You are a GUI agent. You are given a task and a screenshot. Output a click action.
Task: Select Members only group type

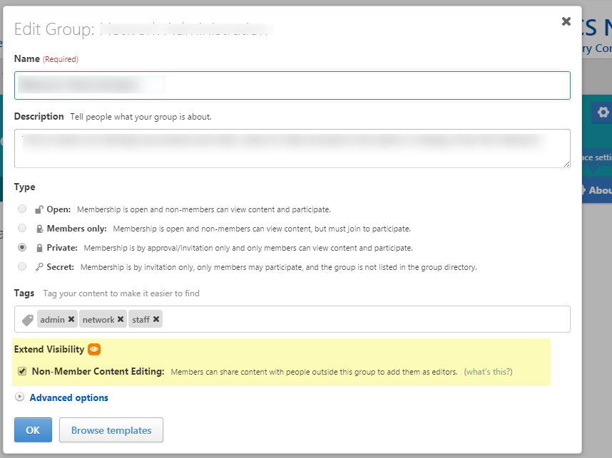[22, 229]
